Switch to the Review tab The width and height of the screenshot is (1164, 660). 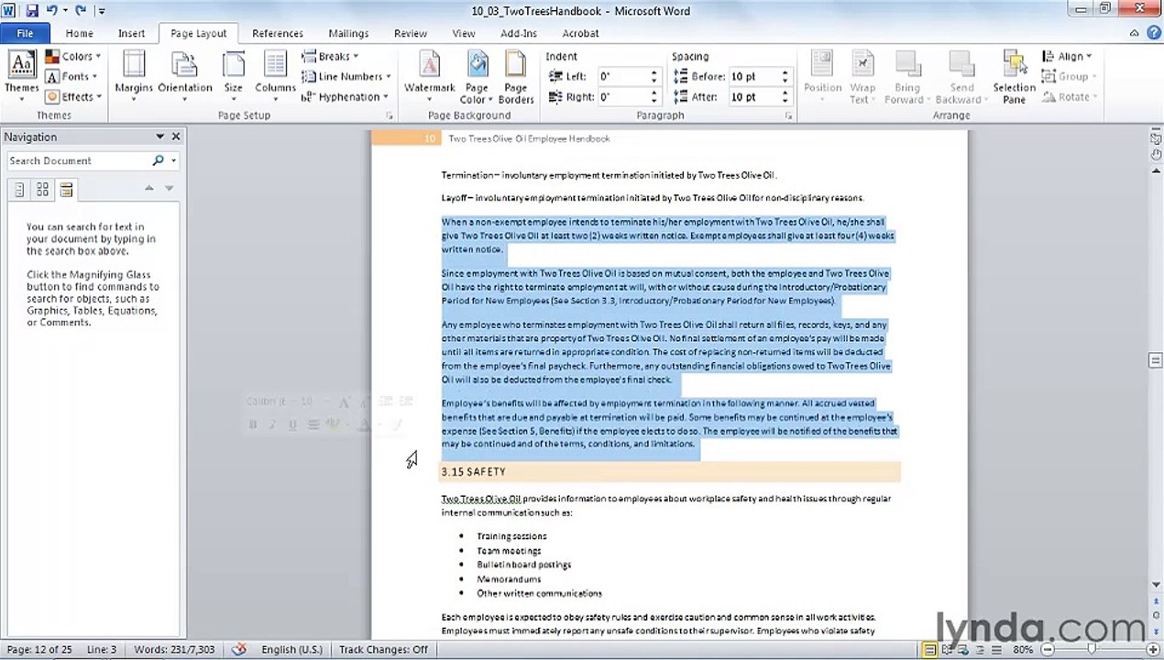coord(411,33)
